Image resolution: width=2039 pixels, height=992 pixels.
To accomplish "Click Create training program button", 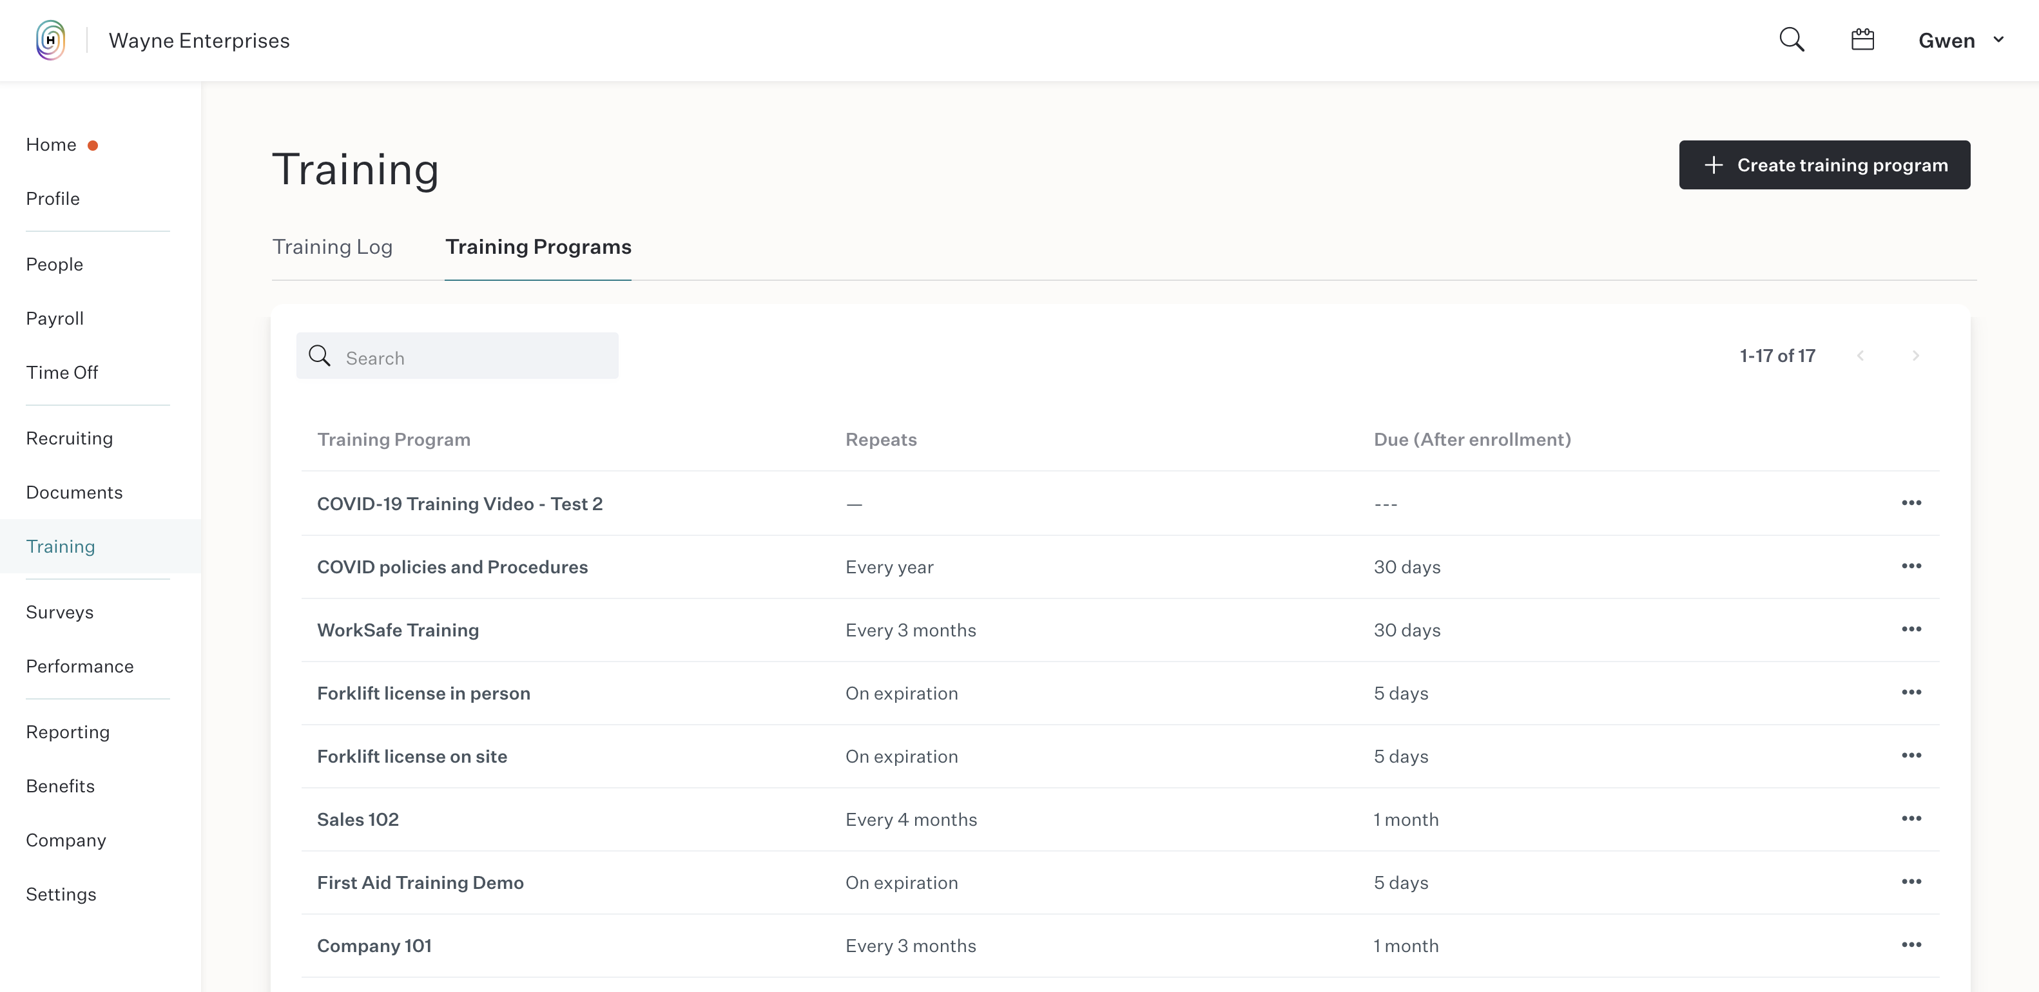I will pos(1824,164).
